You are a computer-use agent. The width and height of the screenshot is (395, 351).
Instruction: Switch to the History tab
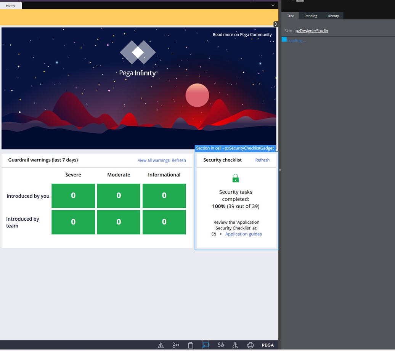tap(333, 16)
